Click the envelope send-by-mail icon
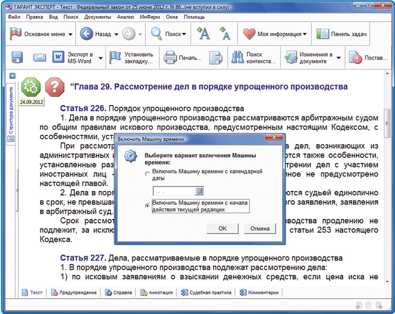 40,58
